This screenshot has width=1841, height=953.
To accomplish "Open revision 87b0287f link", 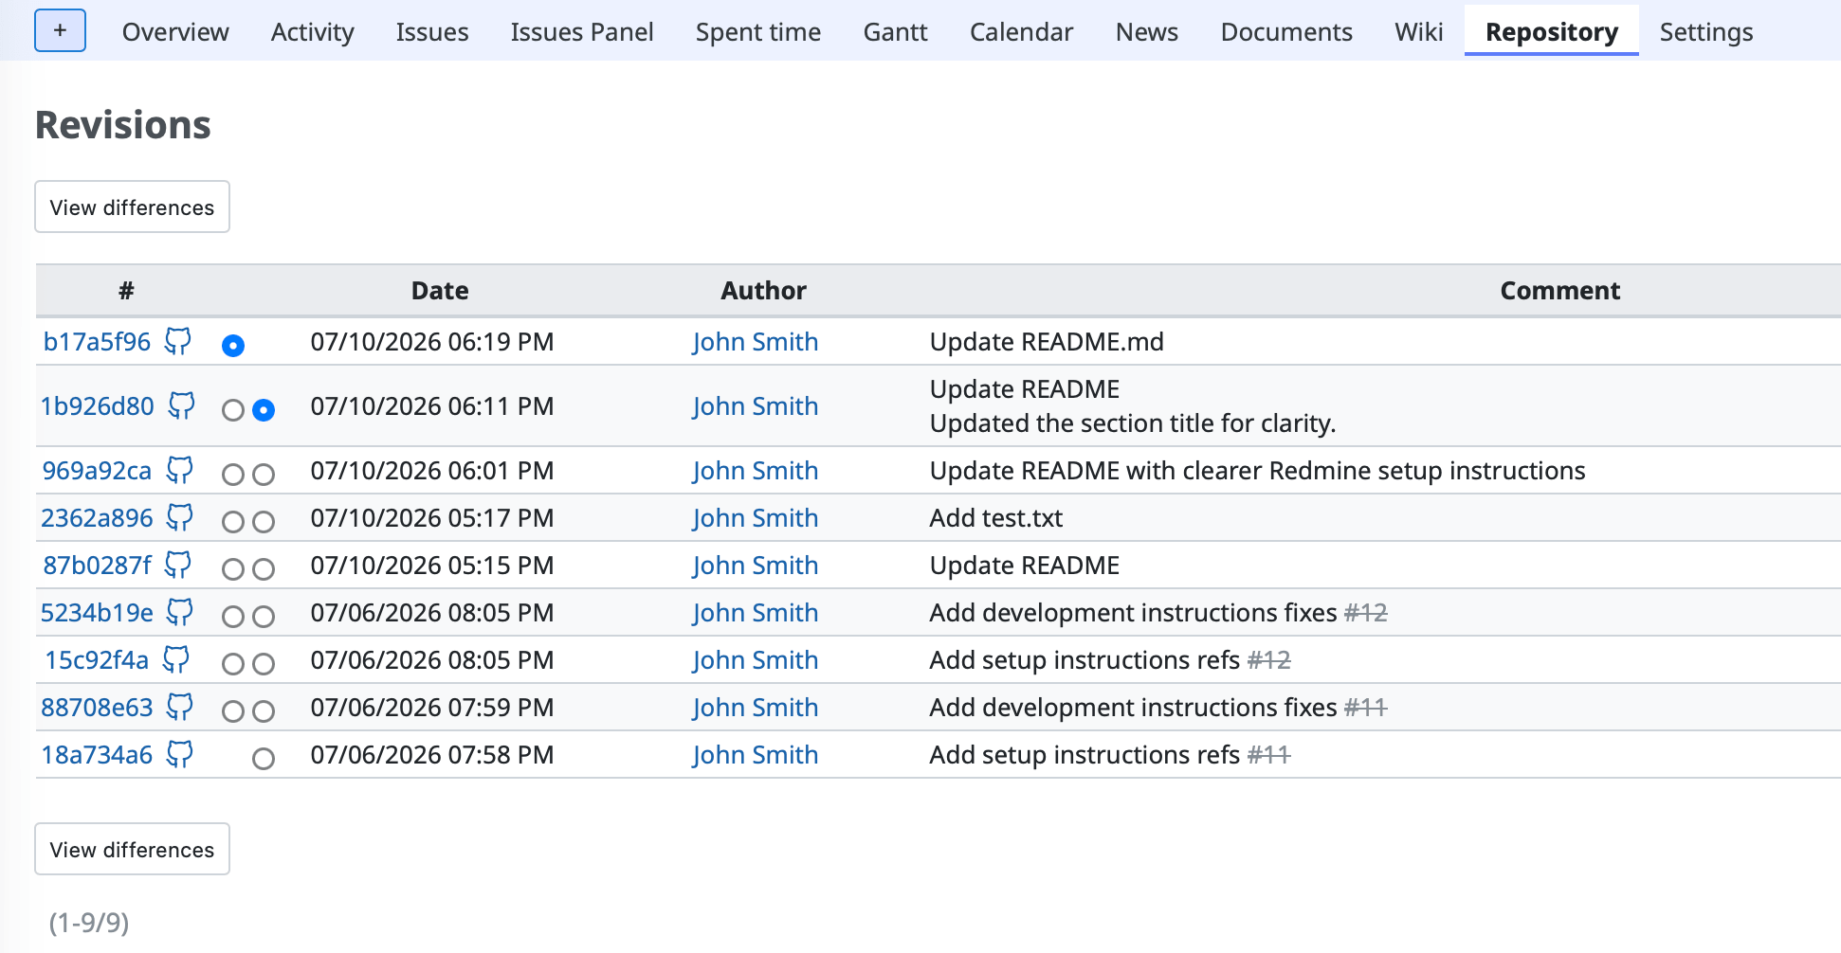I will (x=97, y=565).
